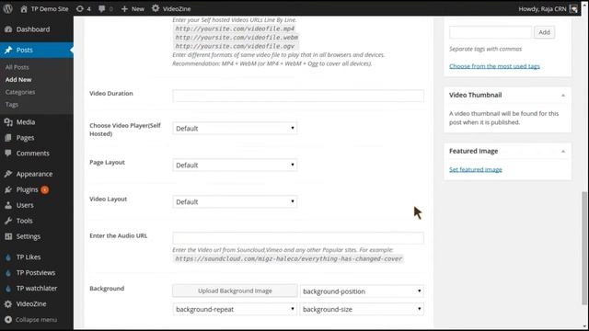Image resolution: width=589 pixels, height=331 pixels.
Task: Open All Posts submenu item
Action: click(x=17, y=67)
